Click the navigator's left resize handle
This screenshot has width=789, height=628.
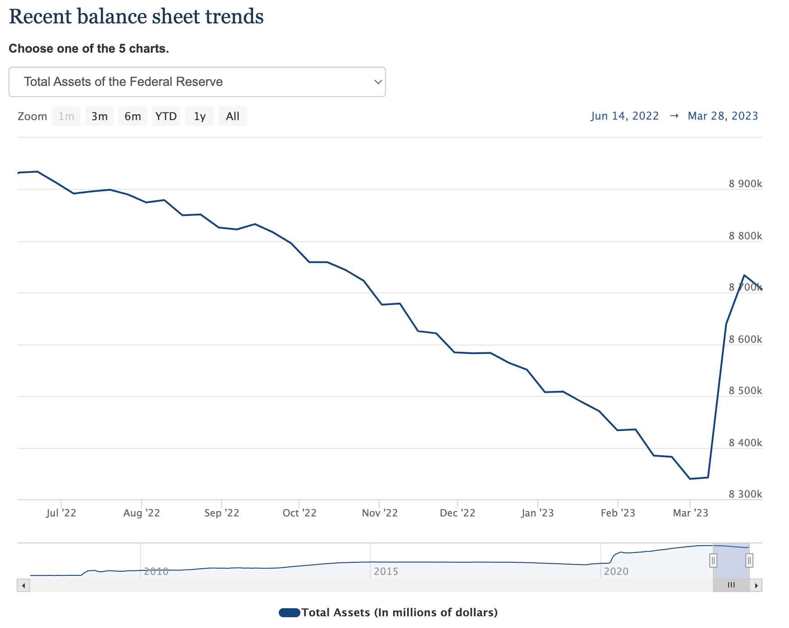pyautogui.click(x=714, y=561)
